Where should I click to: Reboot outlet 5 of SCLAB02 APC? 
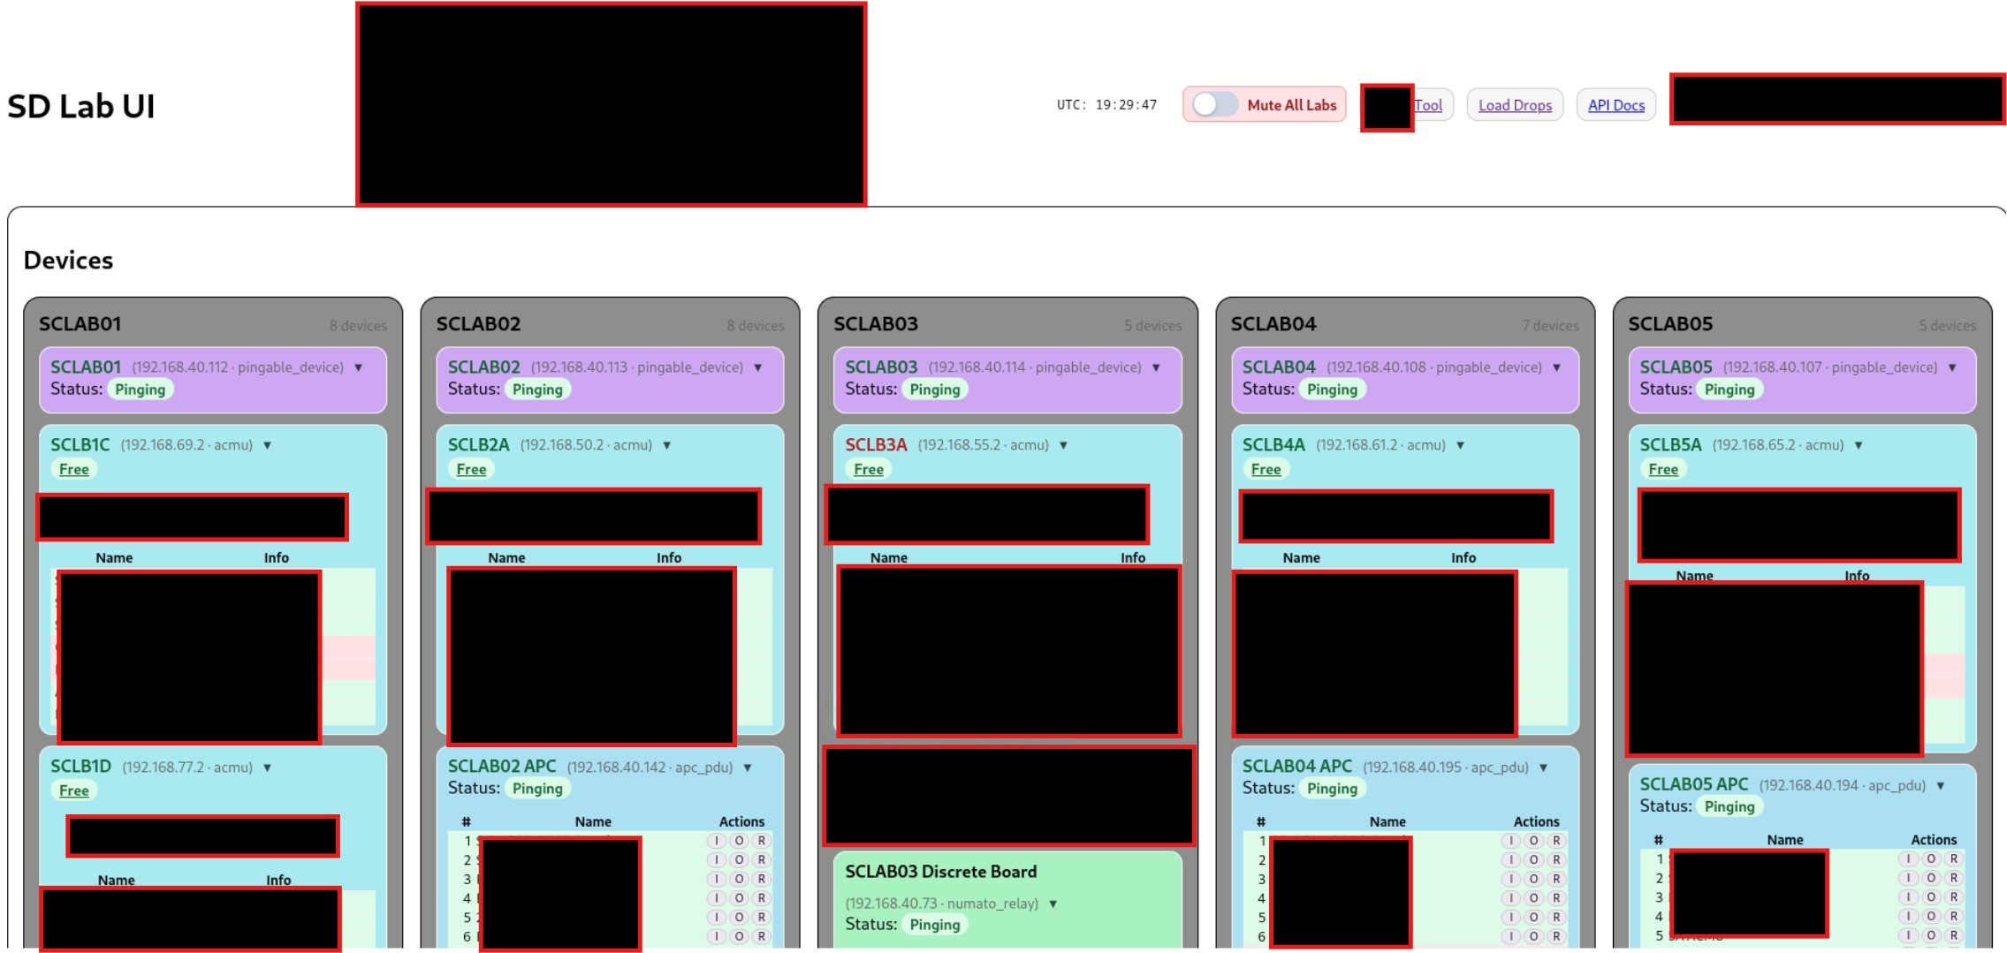point(760,917)
